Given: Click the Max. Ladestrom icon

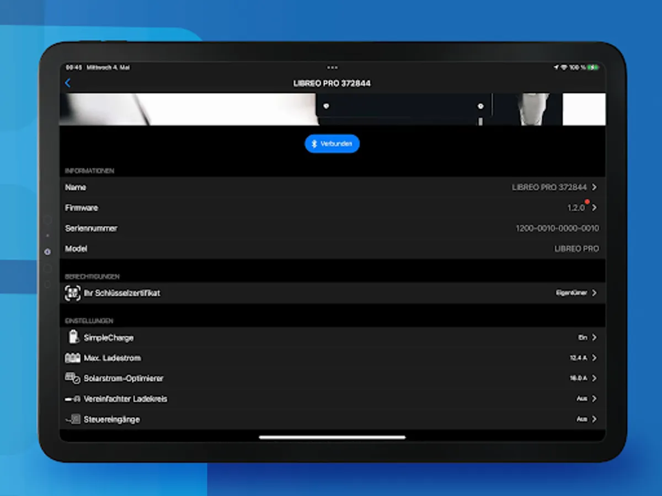Looking at the screenshot, I should pos(73,358).
